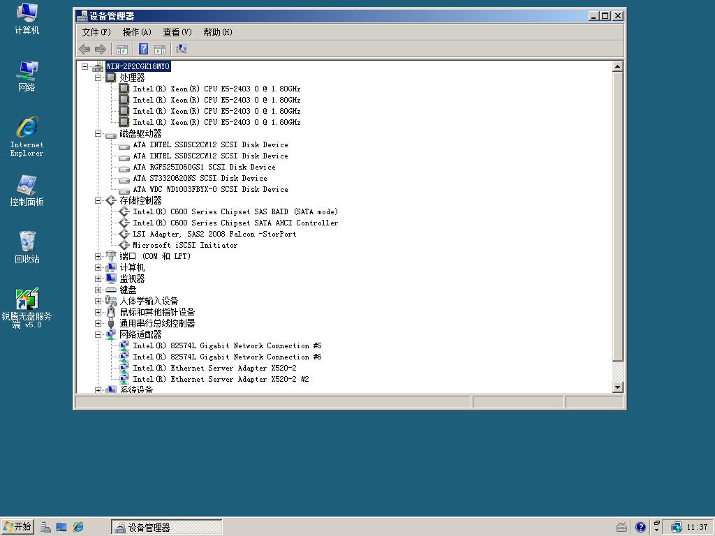Expand the 鼠标和其他指针设备 category
This screenshot has height=536, width=715.
[98, 312]
